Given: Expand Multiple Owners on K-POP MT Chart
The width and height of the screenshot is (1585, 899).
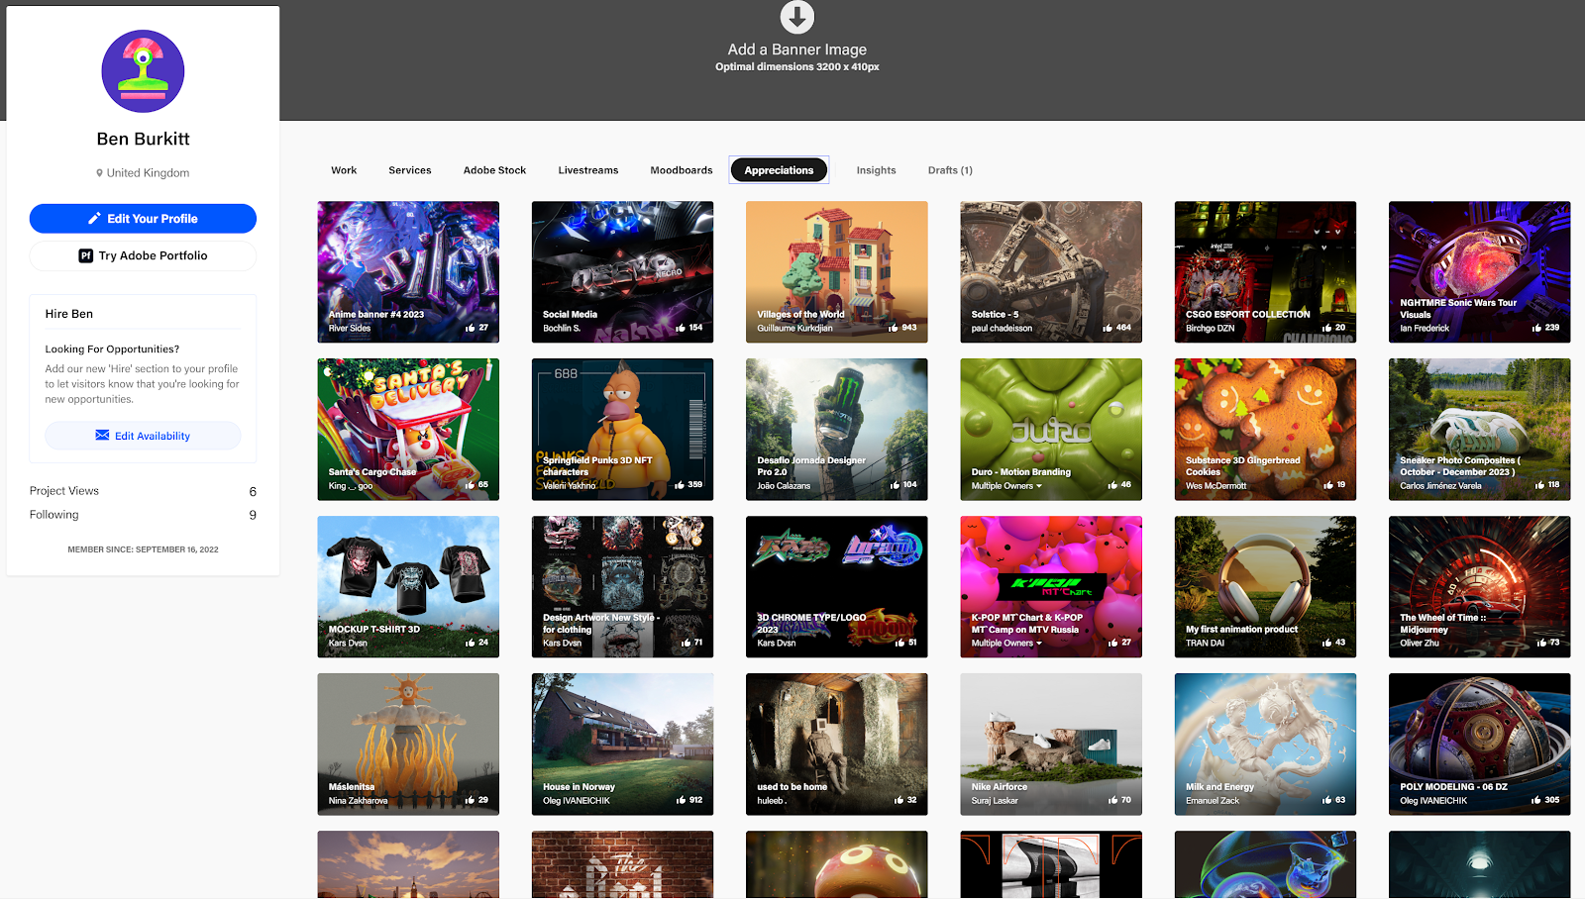Looking at the screenshot, I should (x=1006, y=644).
